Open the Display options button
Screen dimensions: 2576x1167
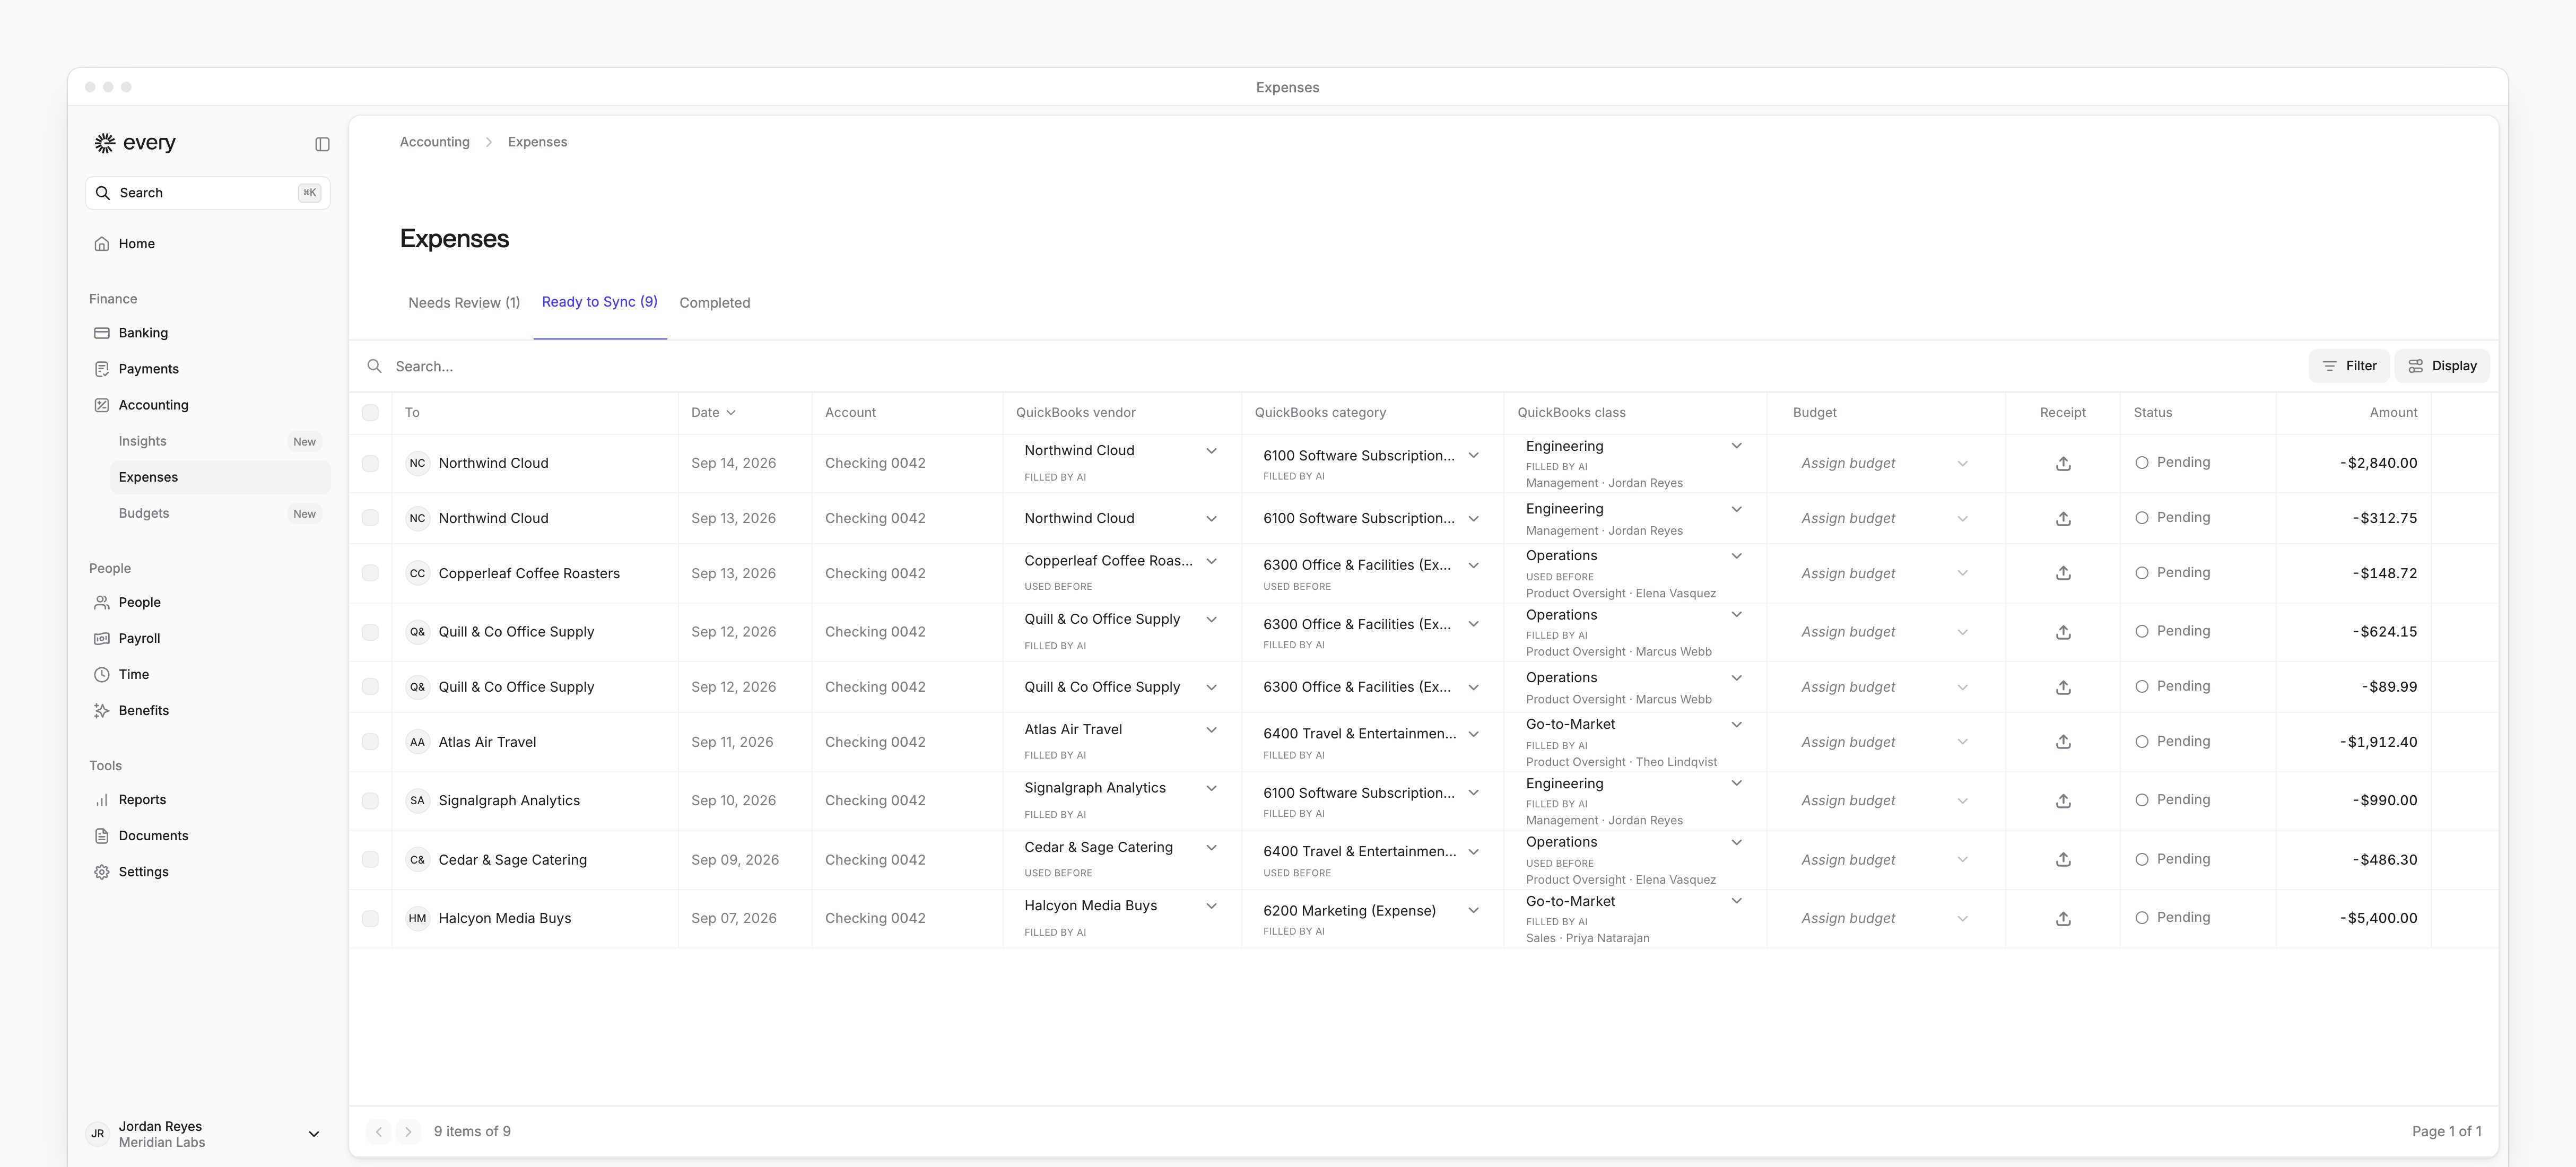[2441, 366]
